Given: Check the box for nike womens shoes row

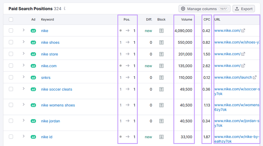Looking at the screenshot, I should pyautogui.click(x=11, y=105).
